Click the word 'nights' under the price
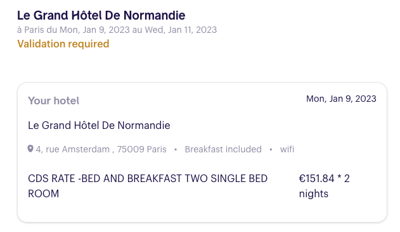This screenshot has width=400, height=232. click(x=314, y=194)
